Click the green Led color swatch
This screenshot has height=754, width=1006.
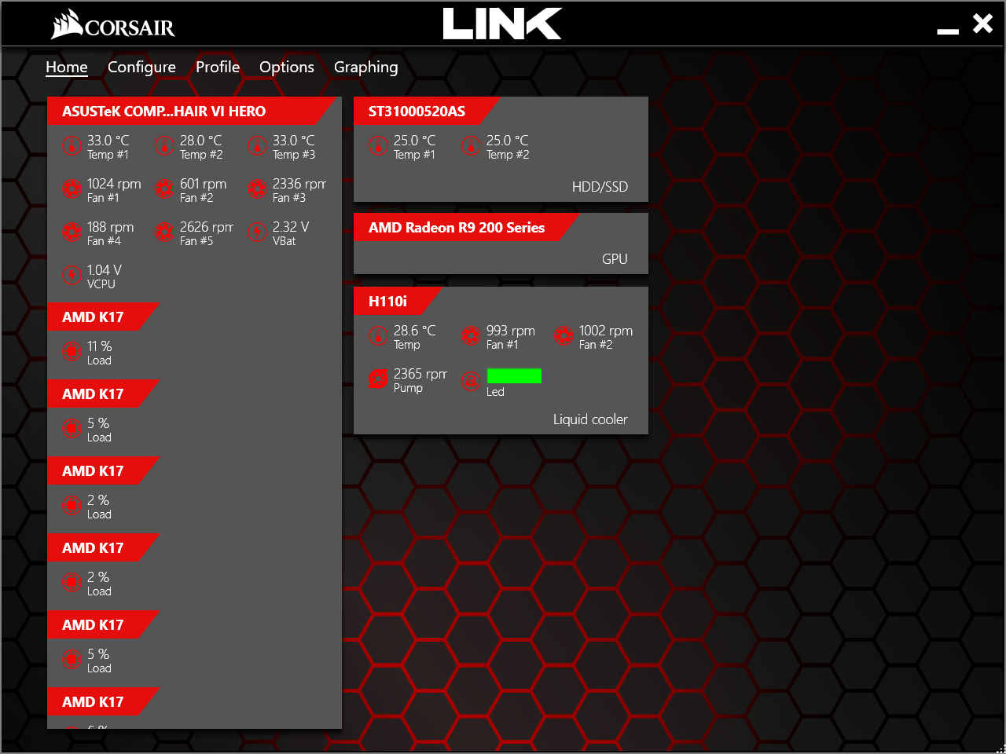514,376
